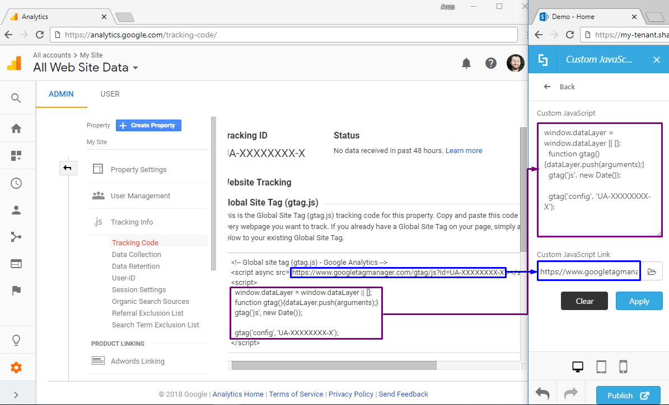The image size is (669, 405).
Task: Reload the Analytics page
Action: (x=40, y=35)
